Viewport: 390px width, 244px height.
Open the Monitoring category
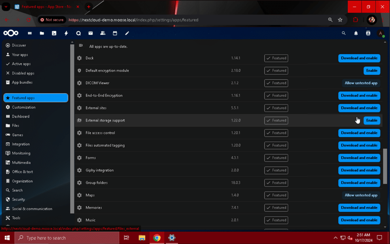click(x=36, y=153)
